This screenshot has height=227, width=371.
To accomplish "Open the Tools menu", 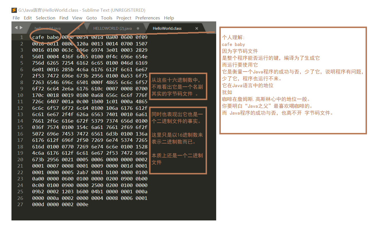I will click(107, 18).
